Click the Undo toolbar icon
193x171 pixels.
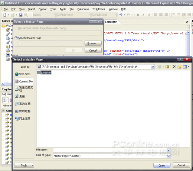click(x=121, y=15)
